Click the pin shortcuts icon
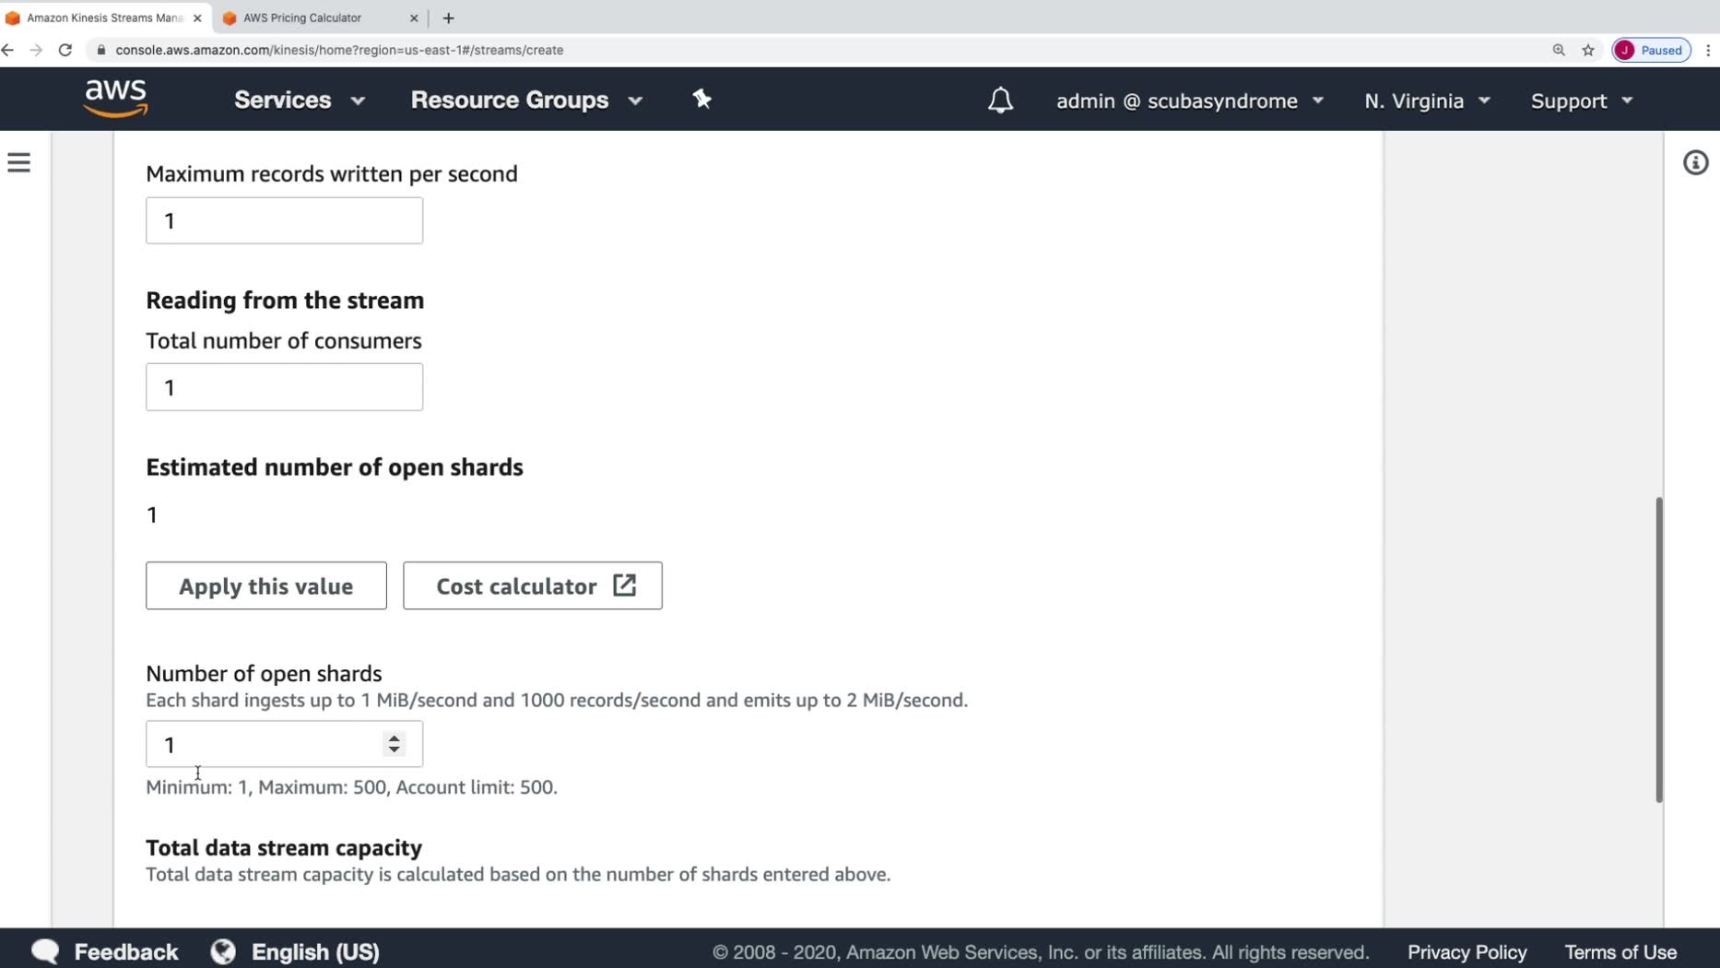This screenshot has height=968, width=1720. point(701,100)
